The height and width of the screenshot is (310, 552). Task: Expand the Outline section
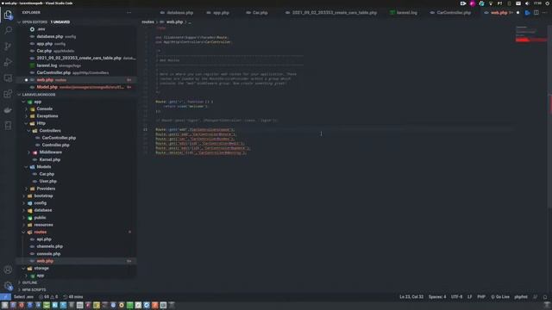(x=29, y=282)
